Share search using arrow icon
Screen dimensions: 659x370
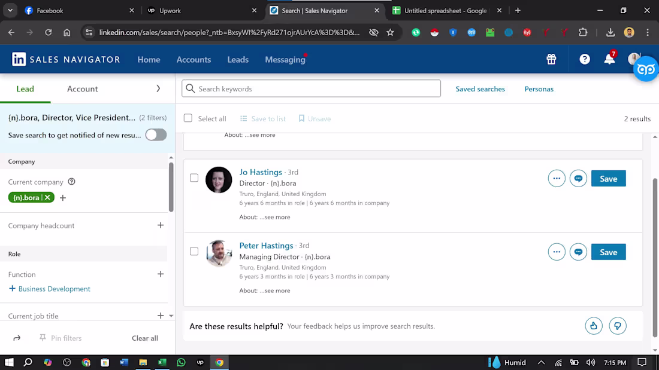pyautogui.click(x=17, y=338)
